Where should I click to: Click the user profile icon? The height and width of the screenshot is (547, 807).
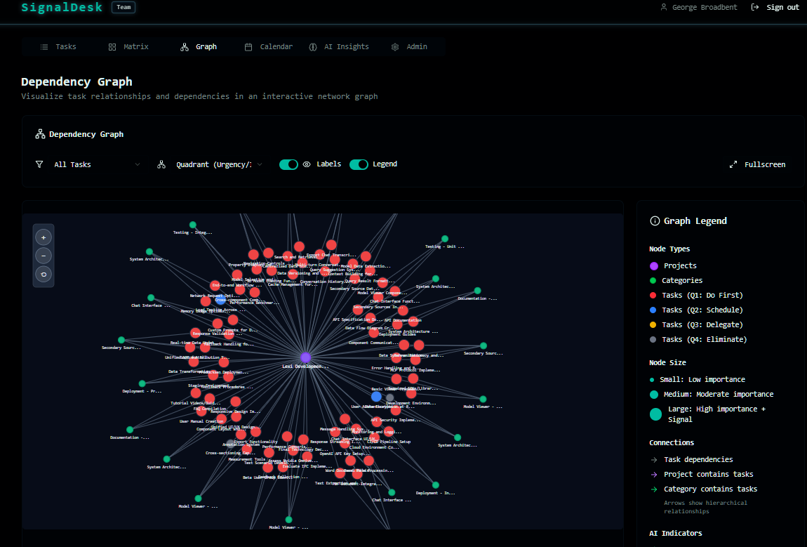[664, 7]
